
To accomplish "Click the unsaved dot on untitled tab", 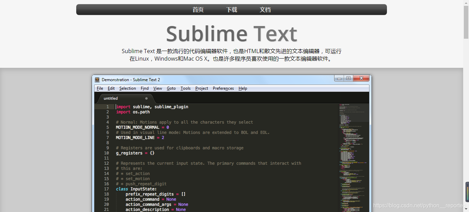I will pos(146,98).
